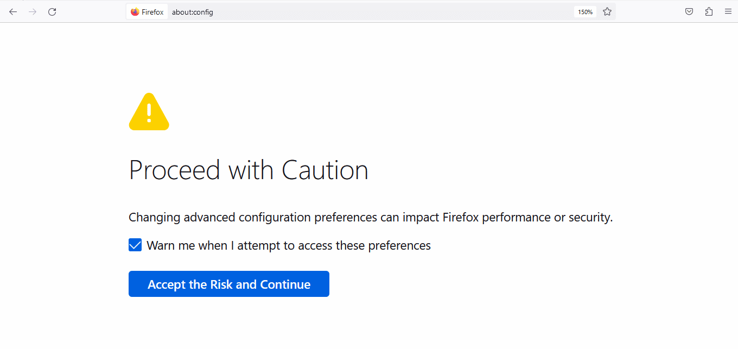Open the Firefox application menu icon

[728, 11]
